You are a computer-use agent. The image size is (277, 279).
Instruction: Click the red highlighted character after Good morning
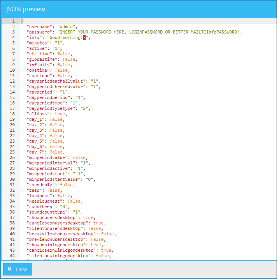point(84,37)
